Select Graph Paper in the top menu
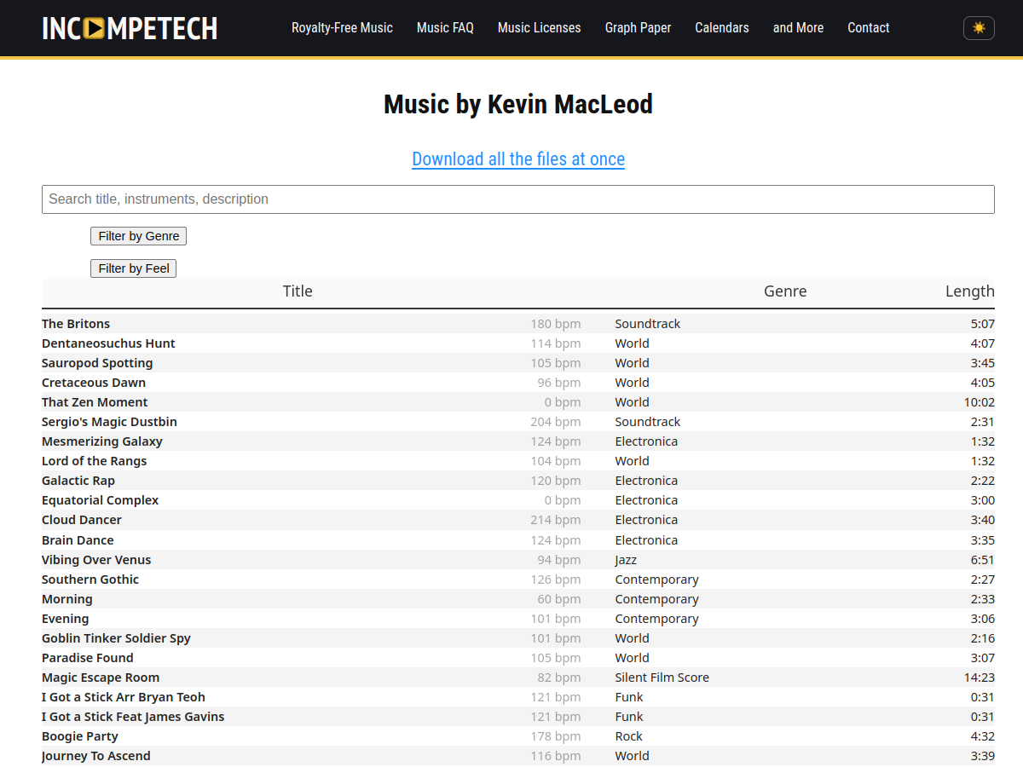 638,28
